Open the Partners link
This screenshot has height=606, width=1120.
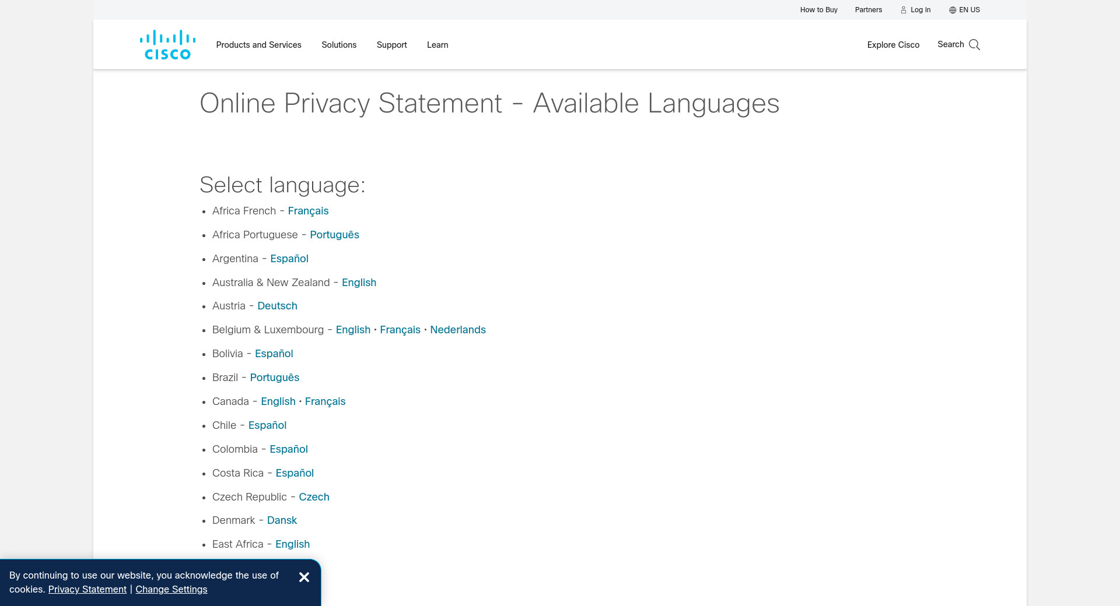coord(868,10)
